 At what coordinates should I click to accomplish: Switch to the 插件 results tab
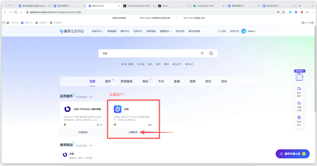click(x=109, y=81)
